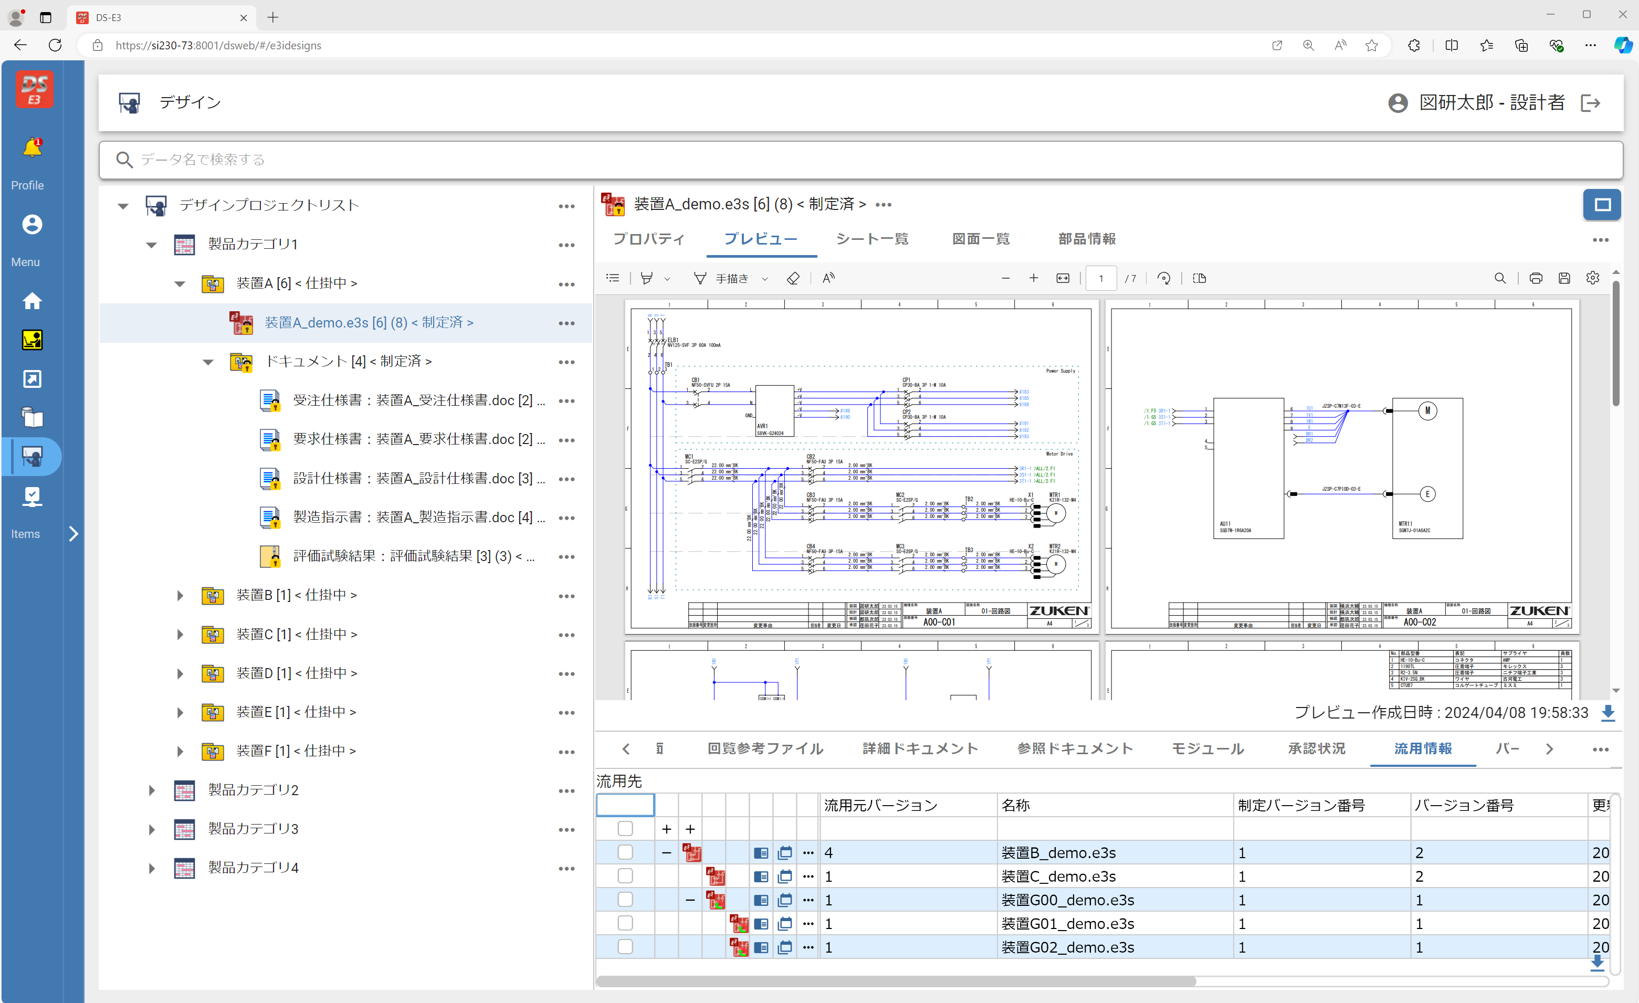Zoom in the preview with the plus button
The image size is (1639, 1003).
pyautogui.click(x=1034, y=278)
